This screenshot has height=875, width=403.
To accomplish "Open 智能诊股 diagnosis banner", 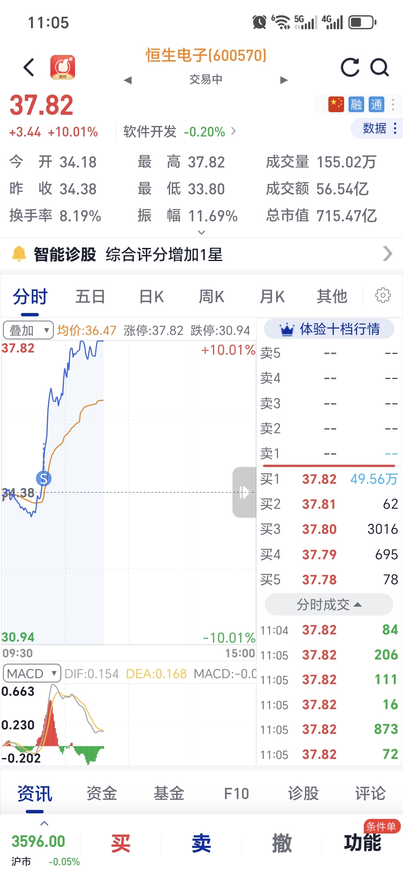I will coord(201,254).
